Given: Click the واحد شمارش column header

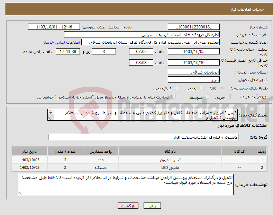Looking at the screenshot, I should (x=101, y=152).
